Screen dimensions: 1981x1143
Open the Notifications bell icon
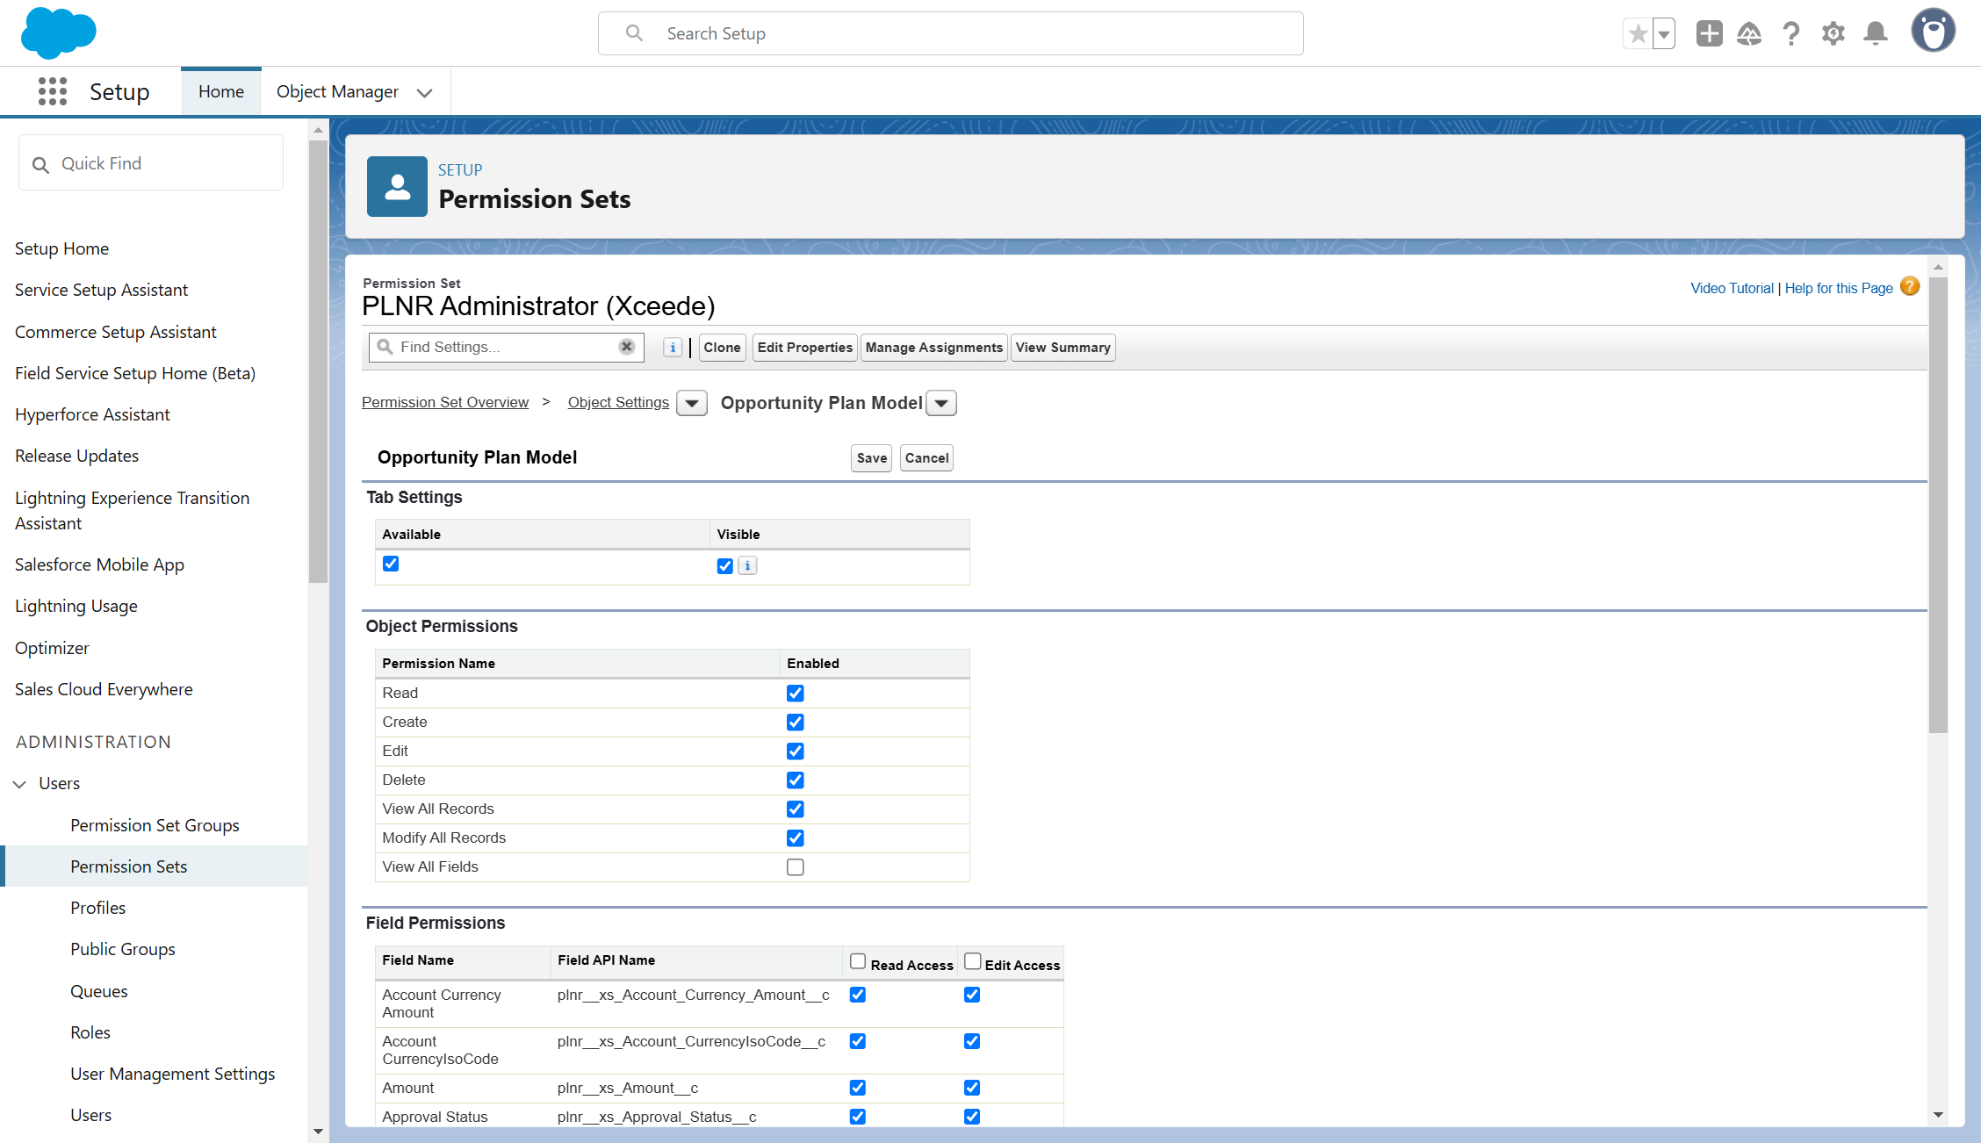[1876, 33]
